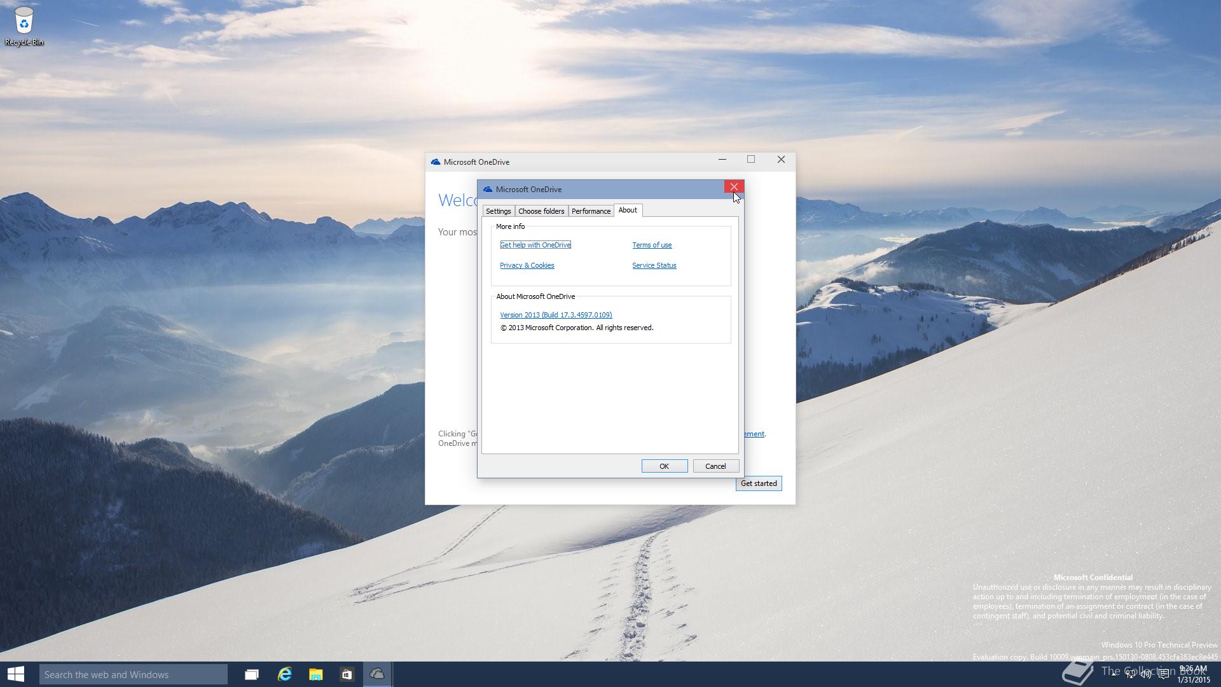
Task: Open the Terms of use link
Action: [x=652, y=245]
